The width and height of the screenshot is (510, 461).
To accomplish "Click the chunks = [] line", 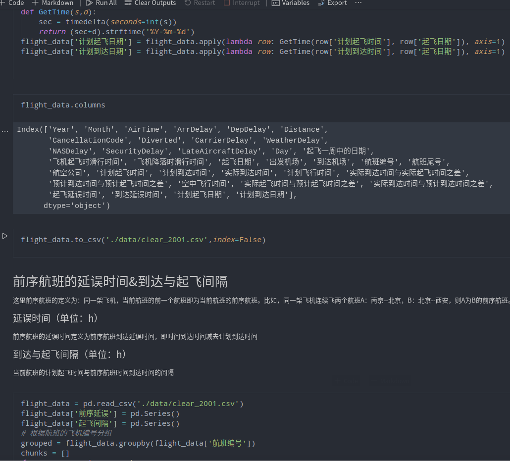I will (x=45, y=453).
